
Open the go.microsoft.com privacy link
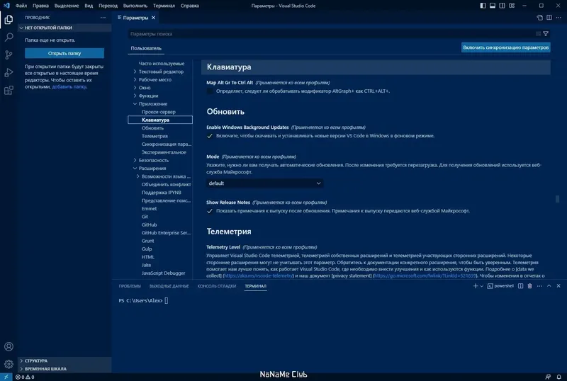pyautogui.click(x=425, y=275)
